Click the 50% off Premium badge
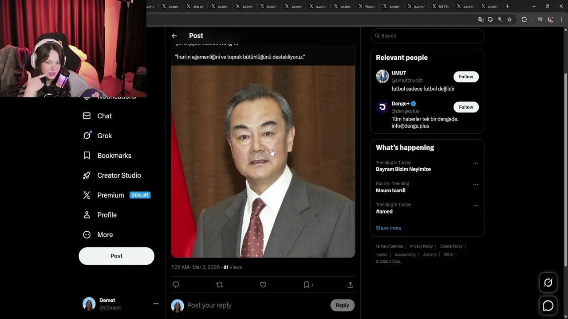The image size is (568, 319). (x=140, y=195)
